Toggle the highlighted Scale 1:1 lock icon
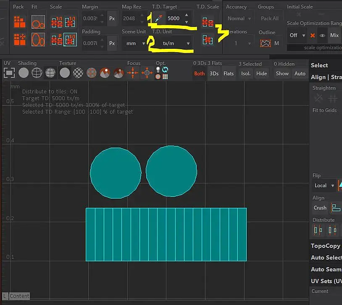Screen dimensions: 342x305 click(70, 40)
